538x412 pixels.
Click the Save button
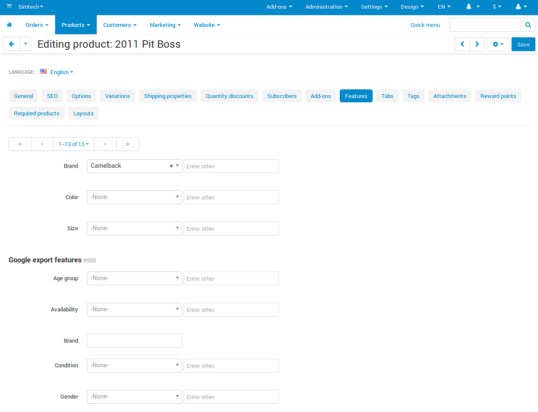(x=523, y=44)
